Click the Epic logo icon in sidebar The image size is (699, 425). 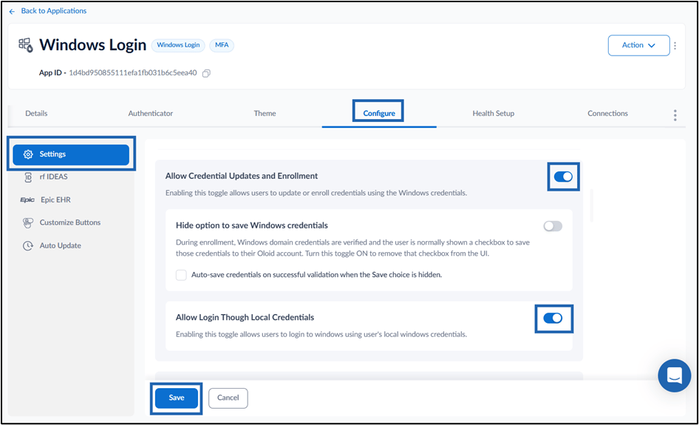[27, 200]
